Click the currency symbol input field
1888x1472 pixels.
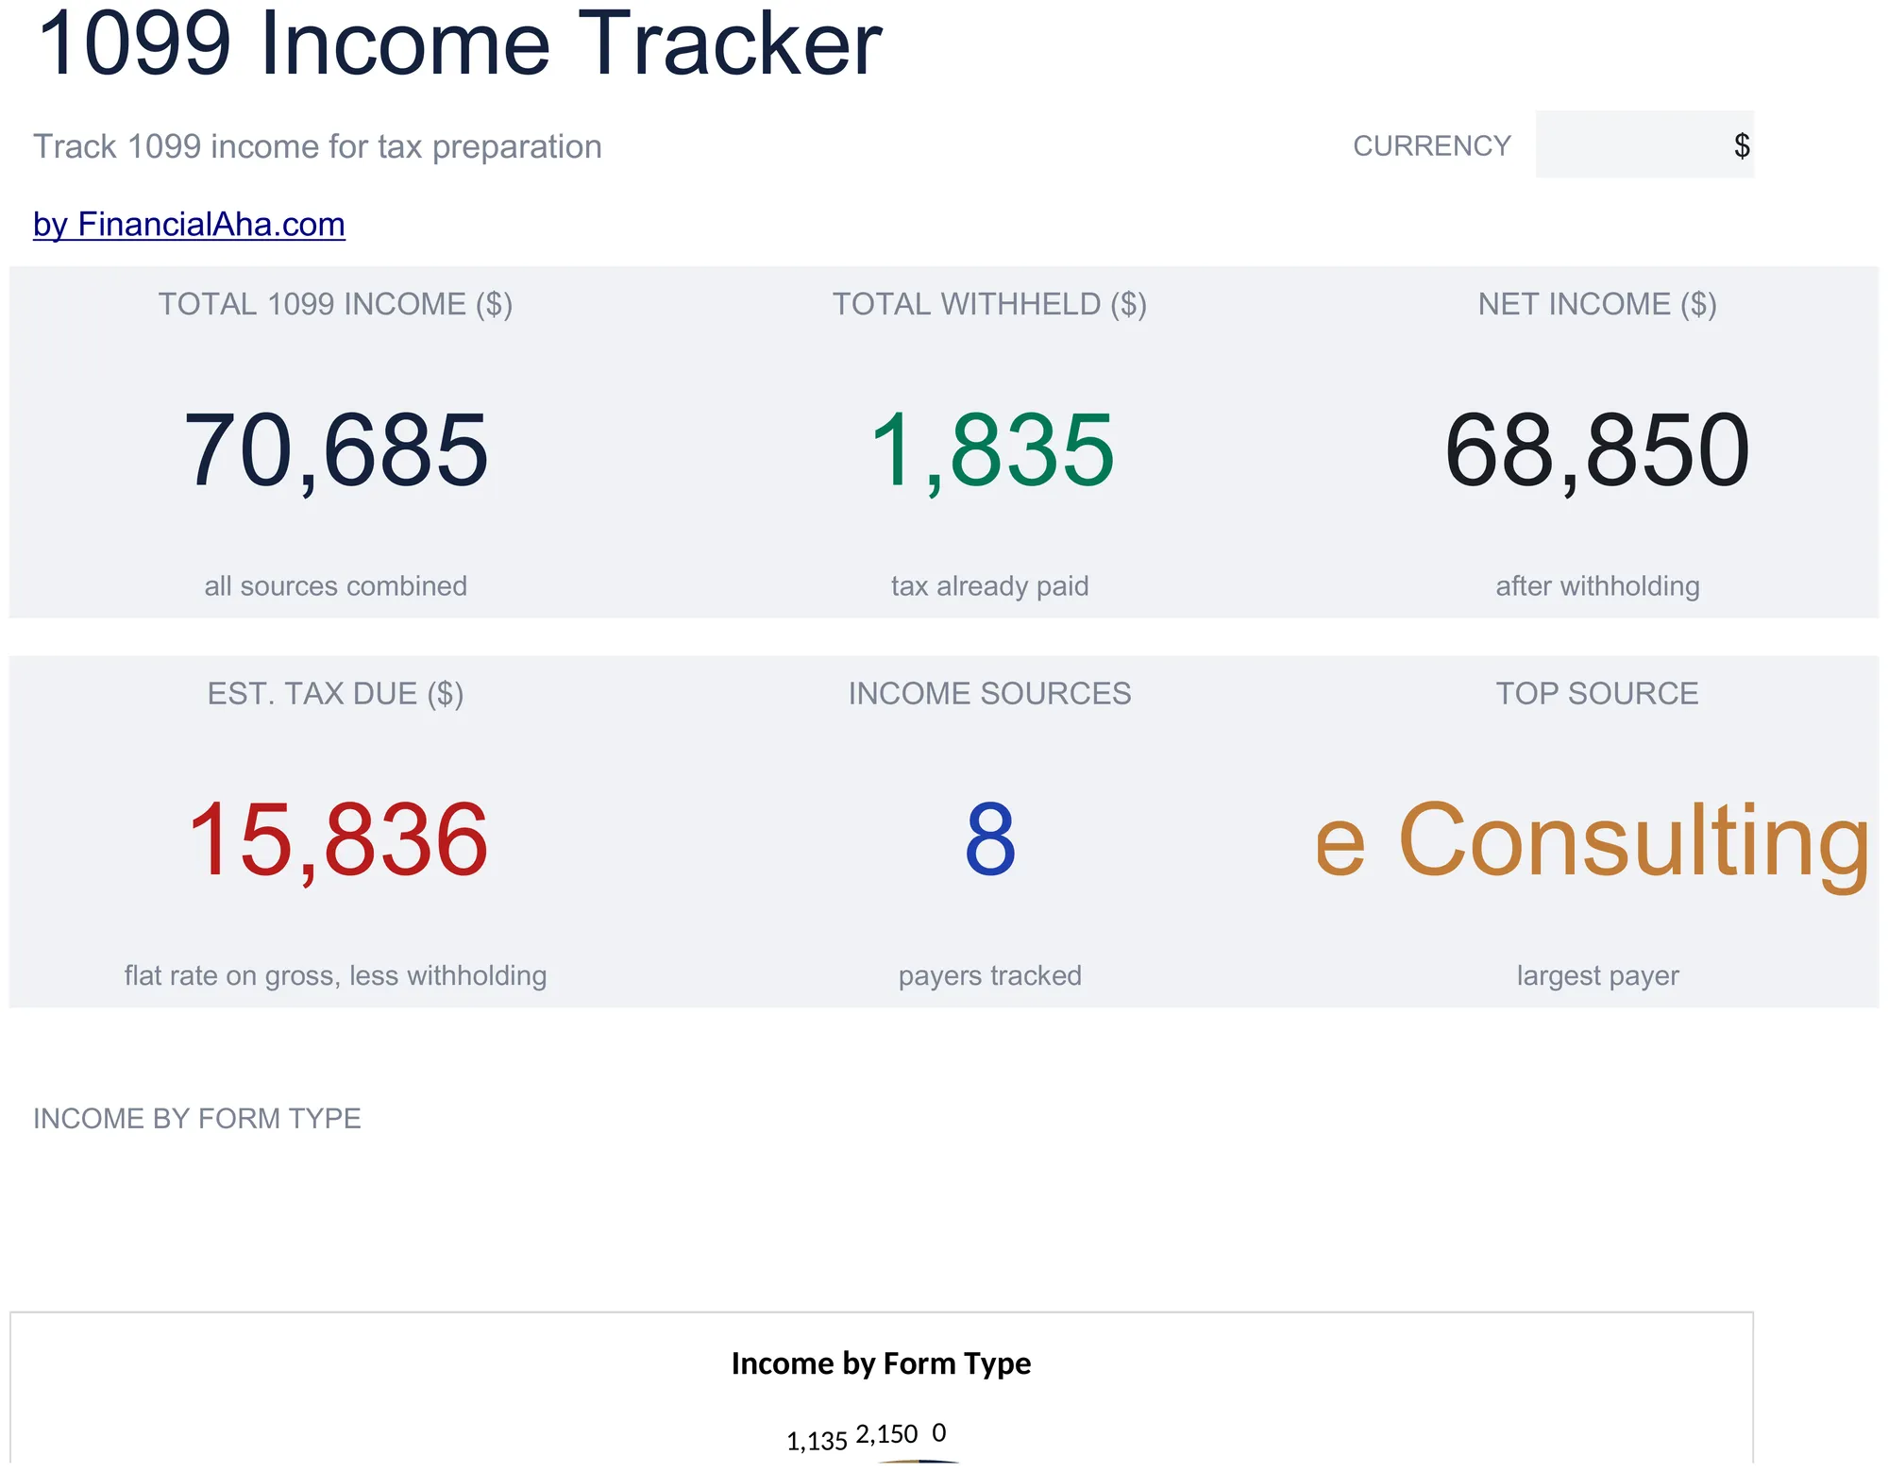[x=1644, y=144]
